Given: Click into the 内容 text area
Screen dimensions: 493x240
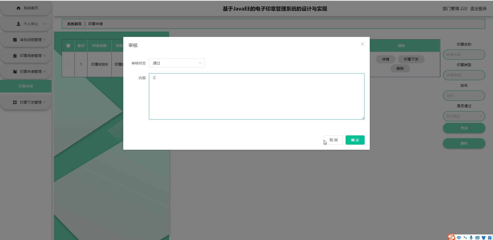Looking at the screenshot, I should (257, 96).
